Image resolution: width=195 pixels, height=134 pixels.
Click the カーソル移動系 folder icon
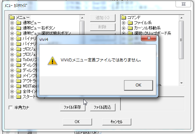(x=130, y=28)
